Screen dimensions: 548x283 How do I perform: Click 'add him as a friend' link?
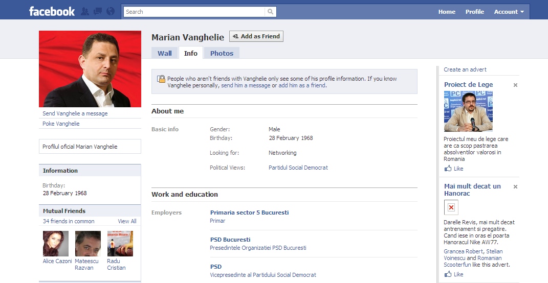click(x=302, y=85)
